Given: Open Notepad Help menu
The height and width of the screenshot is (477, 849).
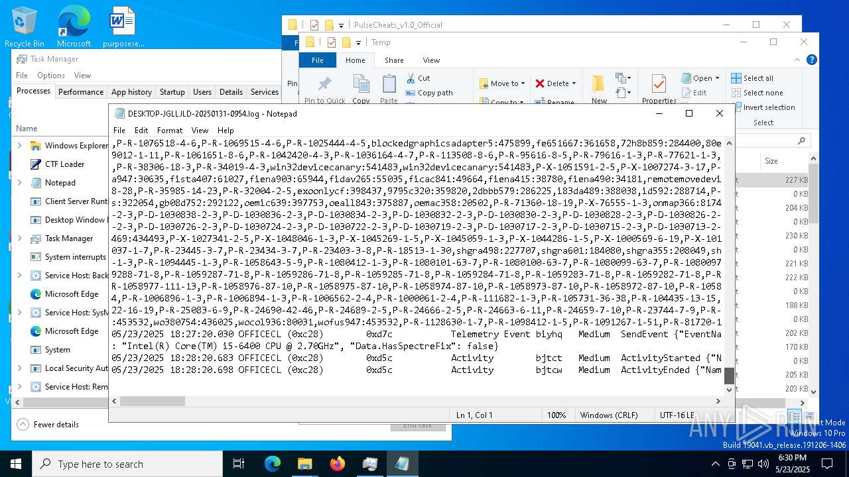Looking at the screenshot, I should pos(226,131).
